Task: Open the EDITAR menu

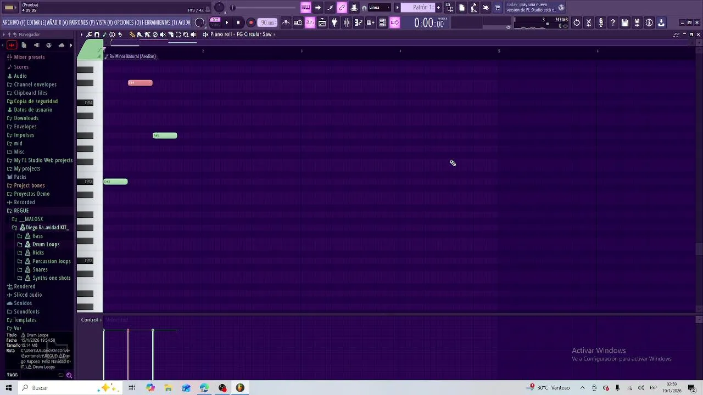Action: (37, 22)
